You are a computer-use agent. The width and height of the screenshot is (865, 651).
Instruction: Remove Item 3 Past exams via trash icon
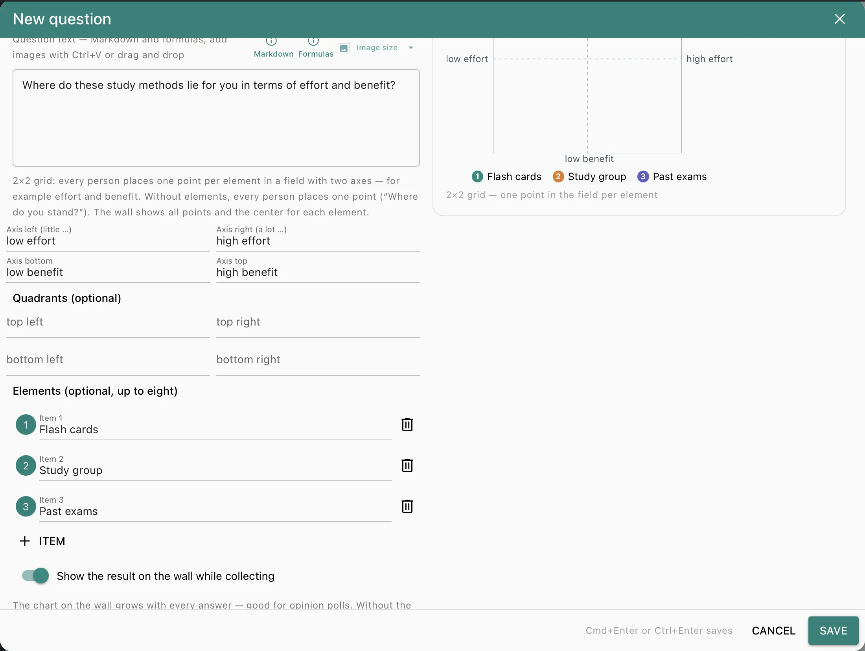click(x=407, y=506)
